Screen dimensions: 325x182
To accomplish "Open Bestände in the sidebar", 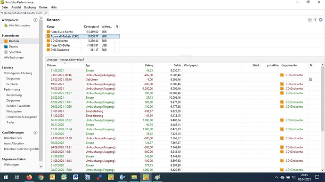I will (12, 84).
